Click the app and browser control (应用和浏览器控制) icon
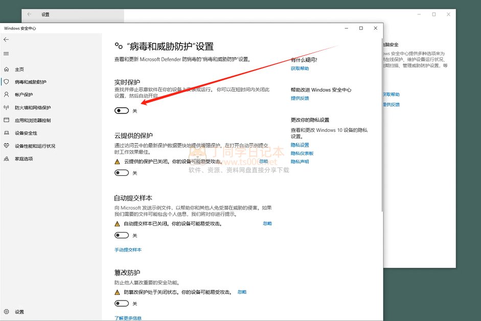This screenshot has width=481, height=321. click(6, 120)
